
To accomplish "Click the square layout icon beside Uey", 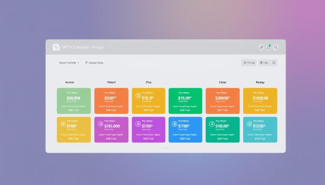I will click(274, 63).
